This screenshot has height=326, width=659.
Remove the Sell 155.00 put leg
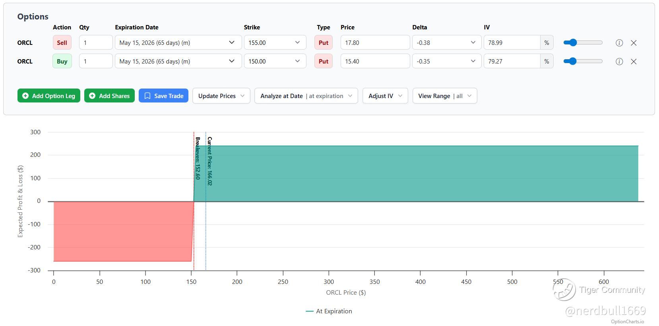[634, 43]
